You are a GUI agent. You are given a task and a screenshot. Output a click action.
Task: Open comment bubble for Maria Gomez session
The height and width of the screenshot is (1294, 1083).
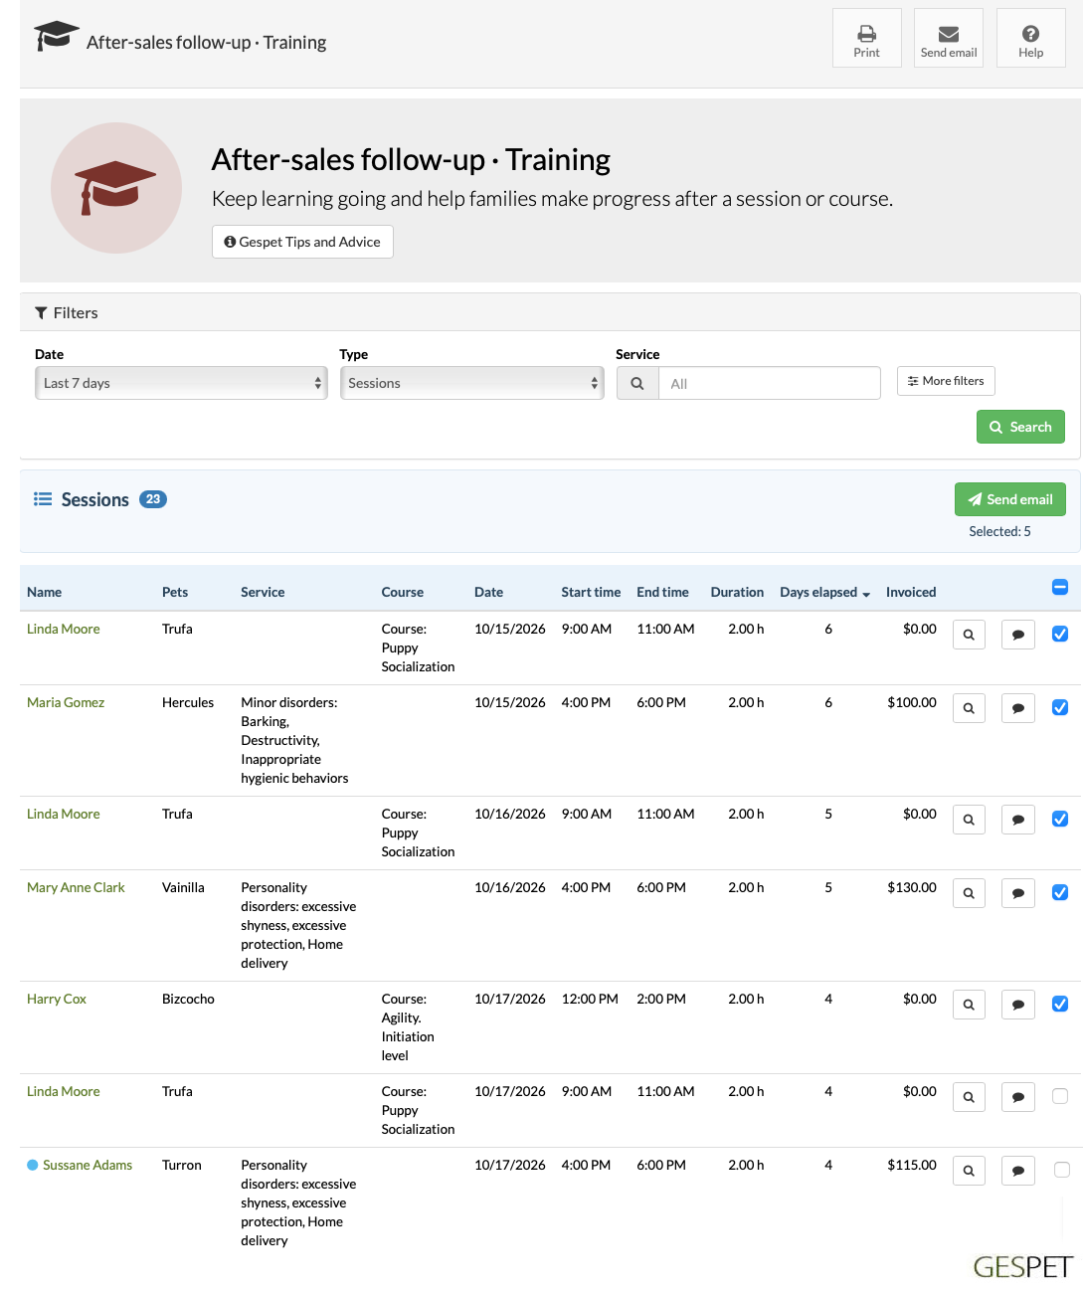[x=1017, y=708]
